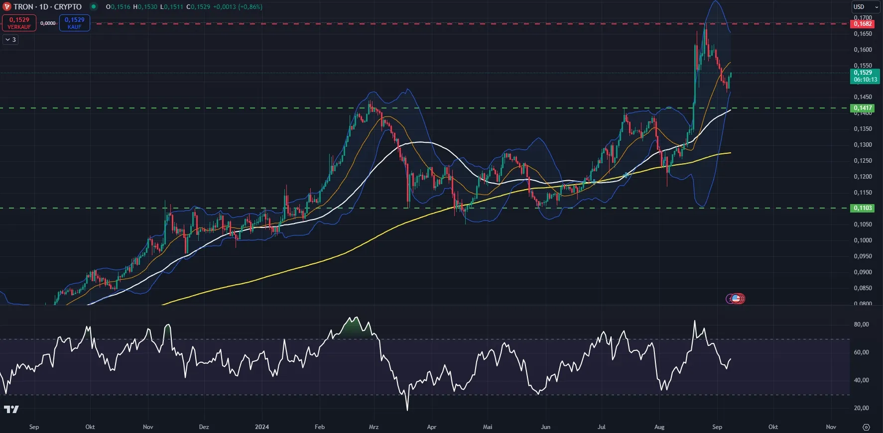Click the 0,1250 price axis label

(x=863, y=161)
